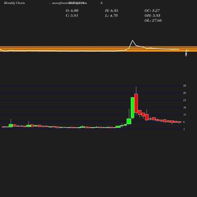Click the price axis label 26
197x197 pixels.
coord(185,93)
